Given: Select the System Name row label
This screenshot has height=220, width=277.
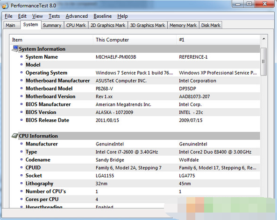Looking at the screenshot, I should pyautogui.click(x=42, y=57).
